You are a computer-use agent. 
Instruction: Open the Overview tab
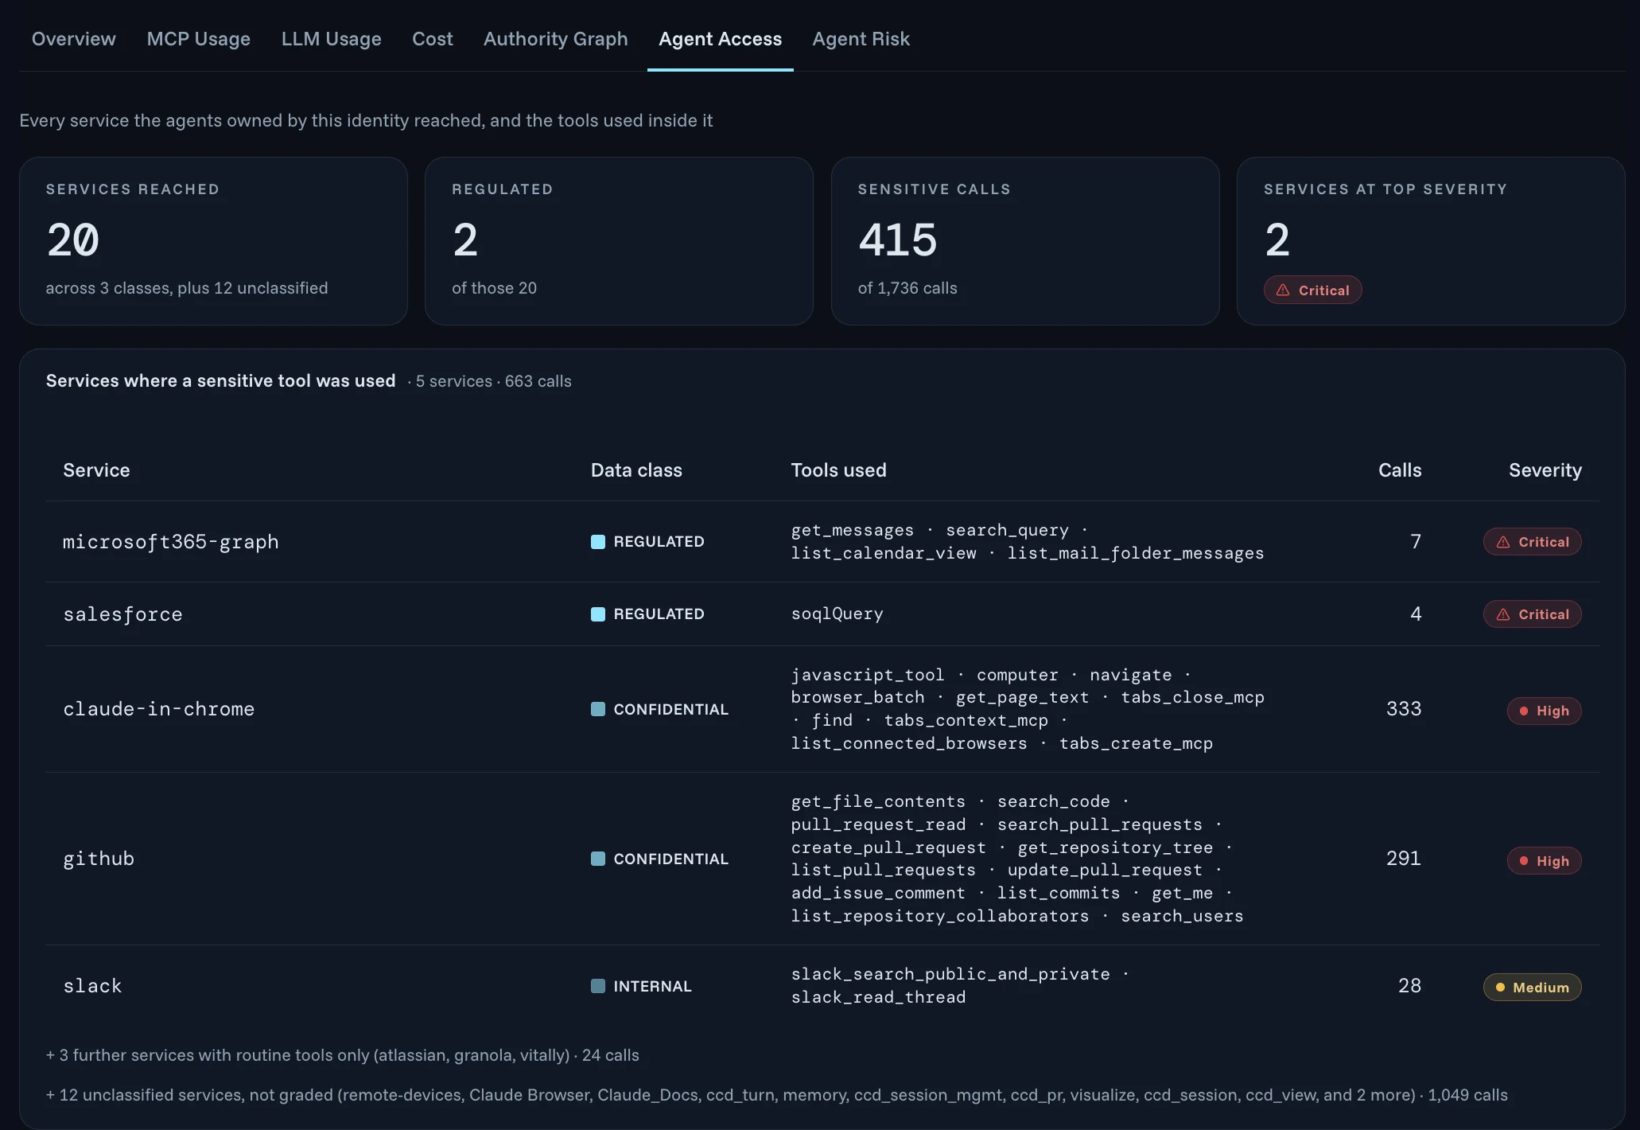pos(73,39)
